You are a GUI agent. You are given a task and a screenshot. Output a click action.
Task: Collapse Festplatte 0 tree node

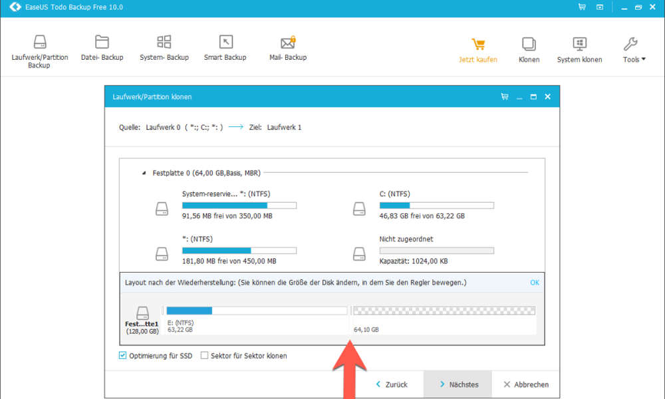tap(144, 173)
